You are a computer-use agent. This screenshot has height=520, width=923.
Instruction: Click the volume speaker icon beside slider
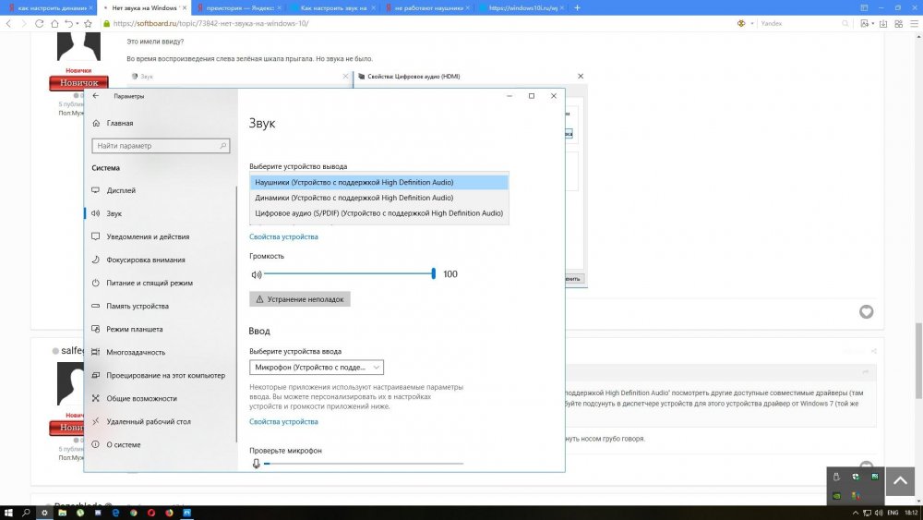pyautogui.click(x=257, y=274)
